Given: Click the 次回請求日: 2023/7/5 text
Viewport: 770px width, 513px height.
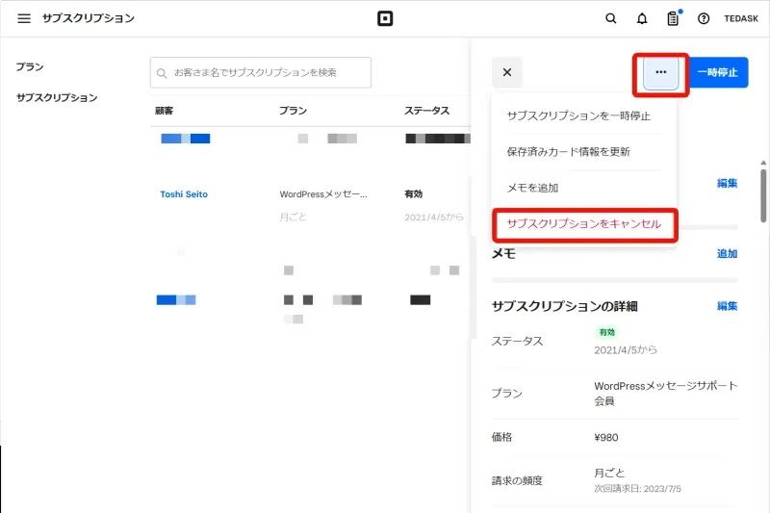Looking at the screenshot, I should click(x=637, y=488).
